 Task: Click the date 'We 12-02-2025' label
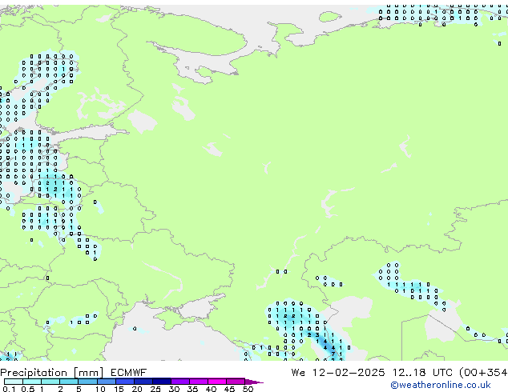[338, 372]
